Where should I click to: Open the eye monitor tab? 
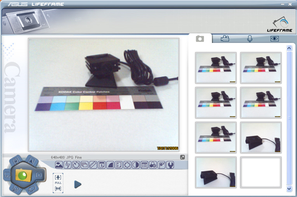tap(274, 39)
